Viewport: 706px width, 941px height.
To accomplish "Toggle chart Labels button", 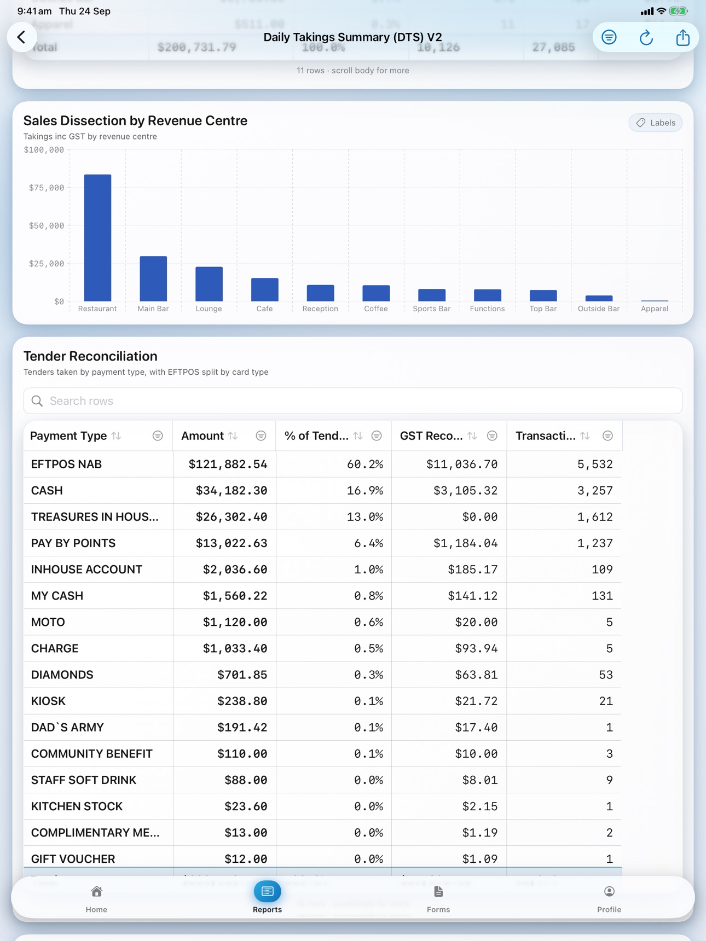I will (656, 123).
